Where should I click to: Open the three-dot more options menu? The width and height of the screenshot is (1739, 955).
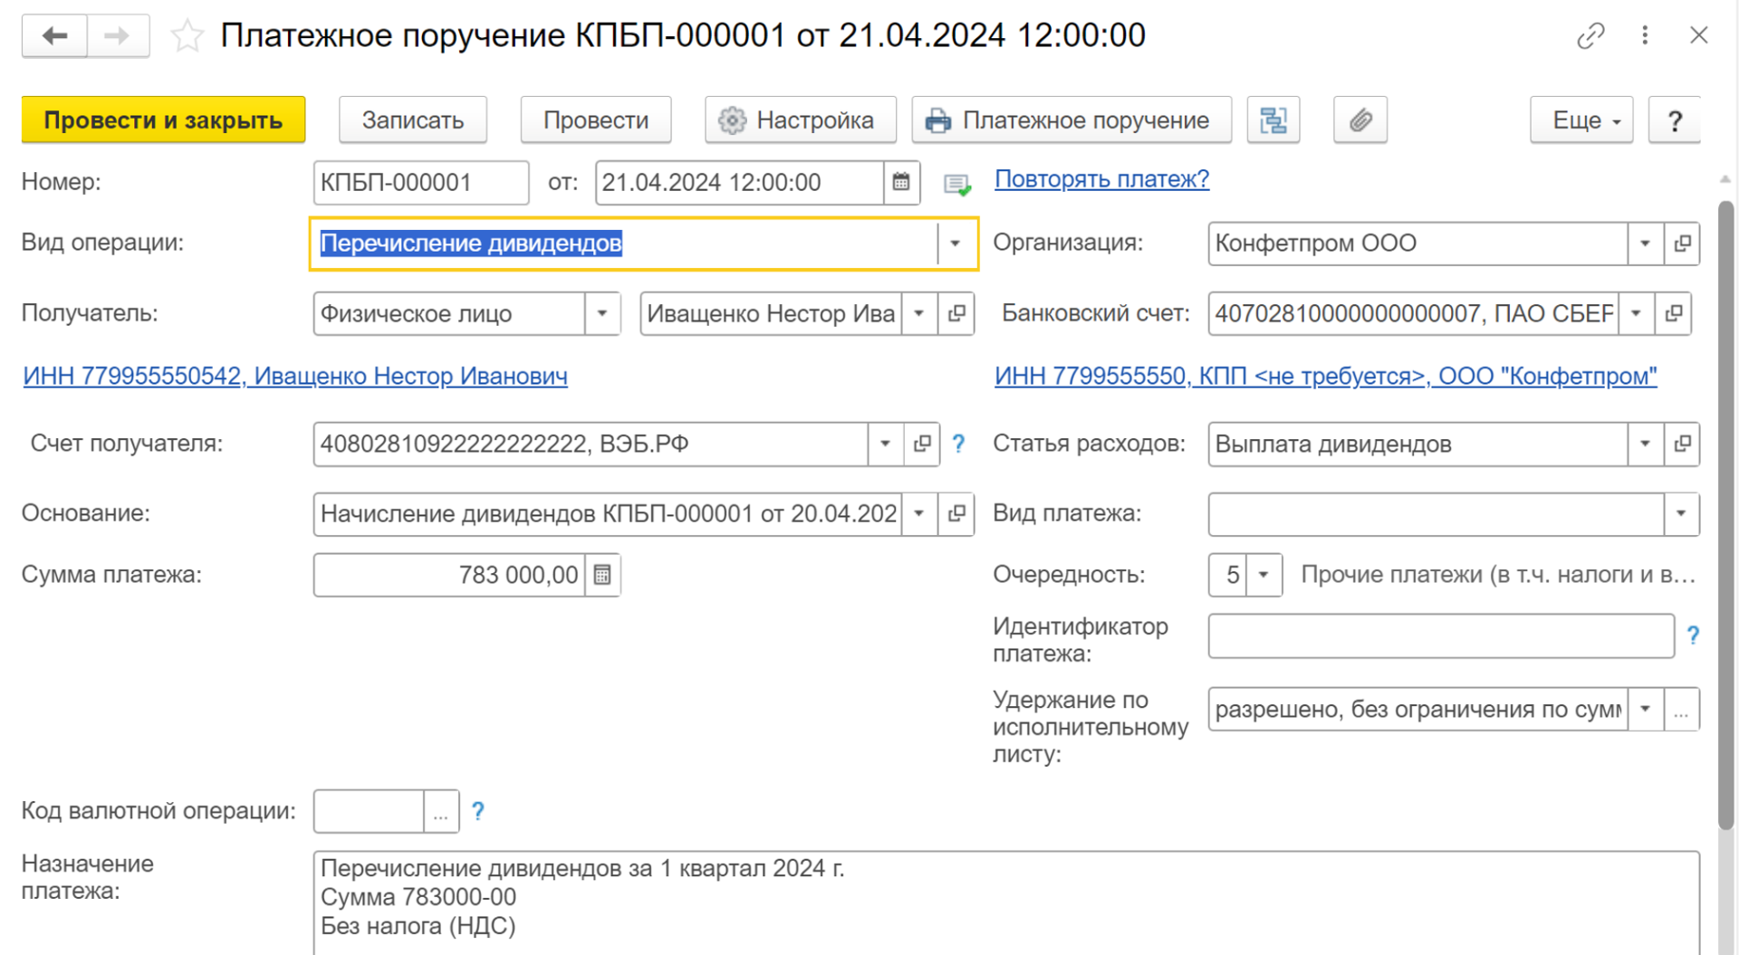pyautogui.click(x=1645, y=35)
